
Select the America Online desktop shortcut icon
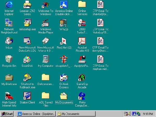point(64,5)
